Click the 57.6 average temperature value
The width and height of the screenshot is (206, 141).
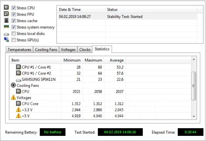coord(120,73)
